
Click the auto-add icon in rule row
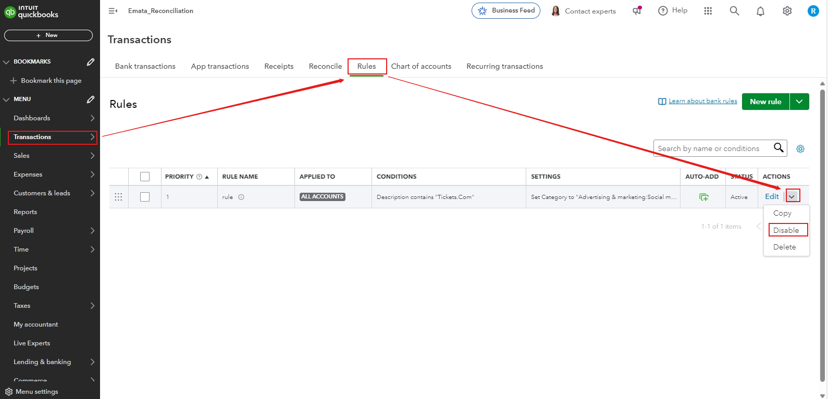tap(703, 197)
